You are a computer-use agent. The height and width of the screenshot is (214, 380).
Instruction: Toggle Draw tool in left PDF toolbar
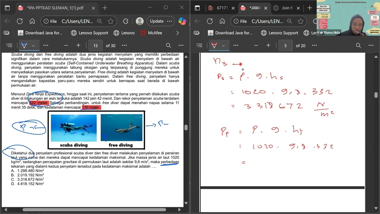click(x=24, y=45)
